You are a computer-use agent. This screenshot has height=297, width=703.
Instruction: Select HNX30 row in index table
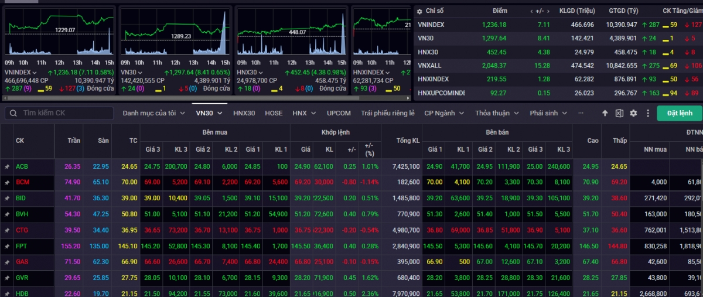coord(558,52)
